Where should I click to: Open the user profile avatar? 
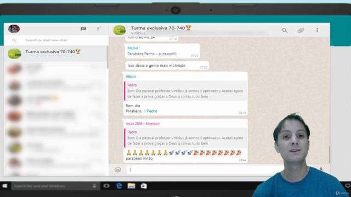(x=14, y=29)
